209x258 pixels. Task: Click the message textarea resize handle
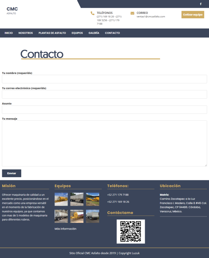click(206, 165)
